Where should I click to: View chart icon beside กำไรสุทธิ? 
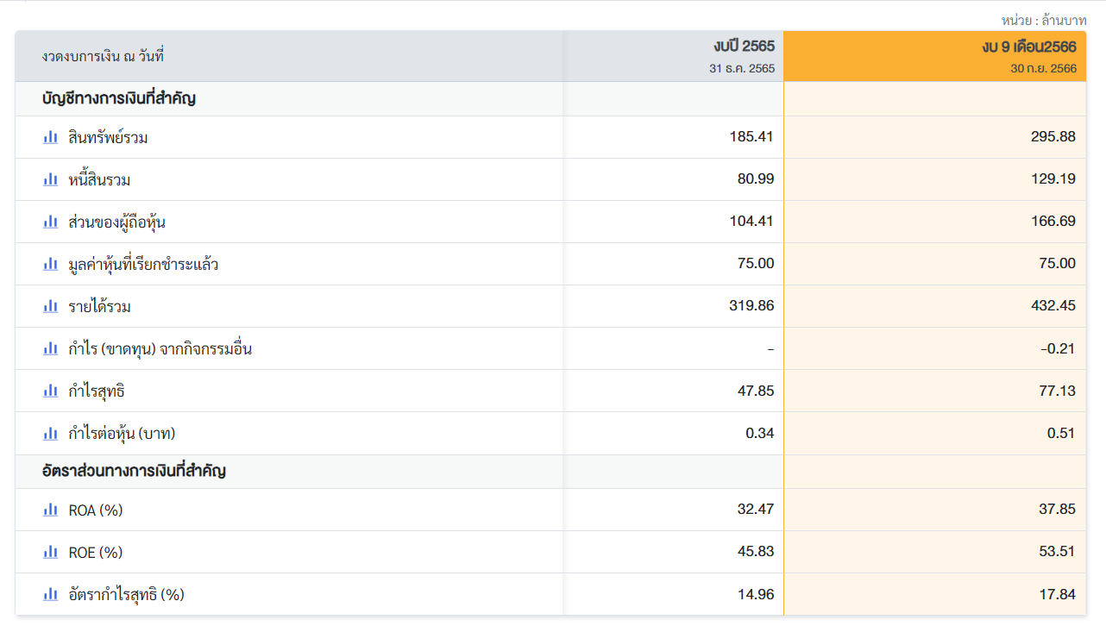point(51,391)
